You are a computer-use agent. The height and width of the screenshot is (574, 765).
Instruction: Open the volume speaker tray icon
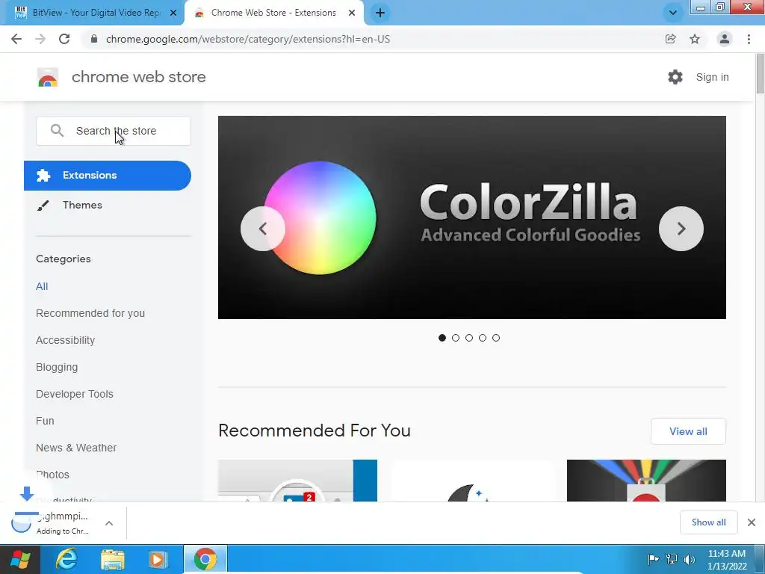click(x=690, y=559)
